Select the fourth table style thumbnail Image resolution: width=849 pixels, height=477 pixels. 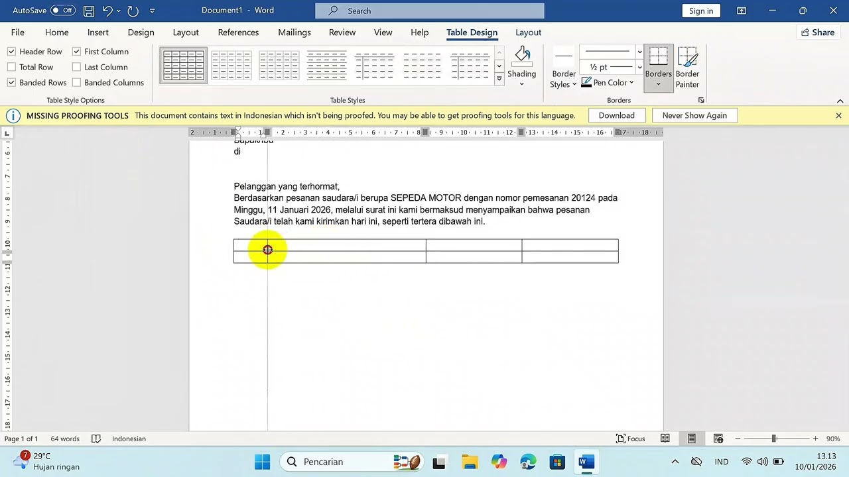[326, 66]
